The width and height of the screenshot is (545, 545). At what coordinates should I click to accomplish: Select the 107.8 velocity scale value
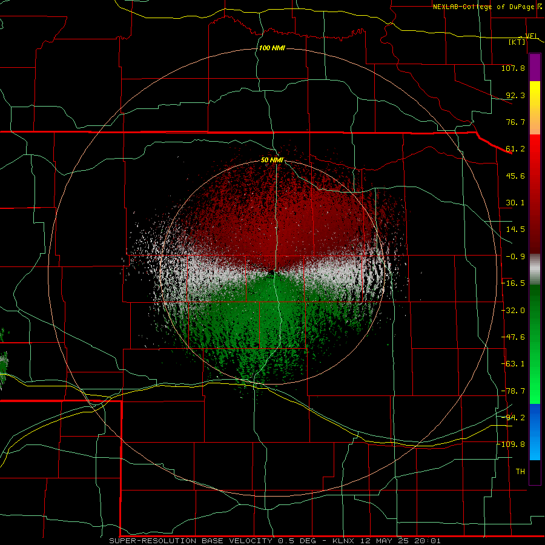[x=513, y=68]
